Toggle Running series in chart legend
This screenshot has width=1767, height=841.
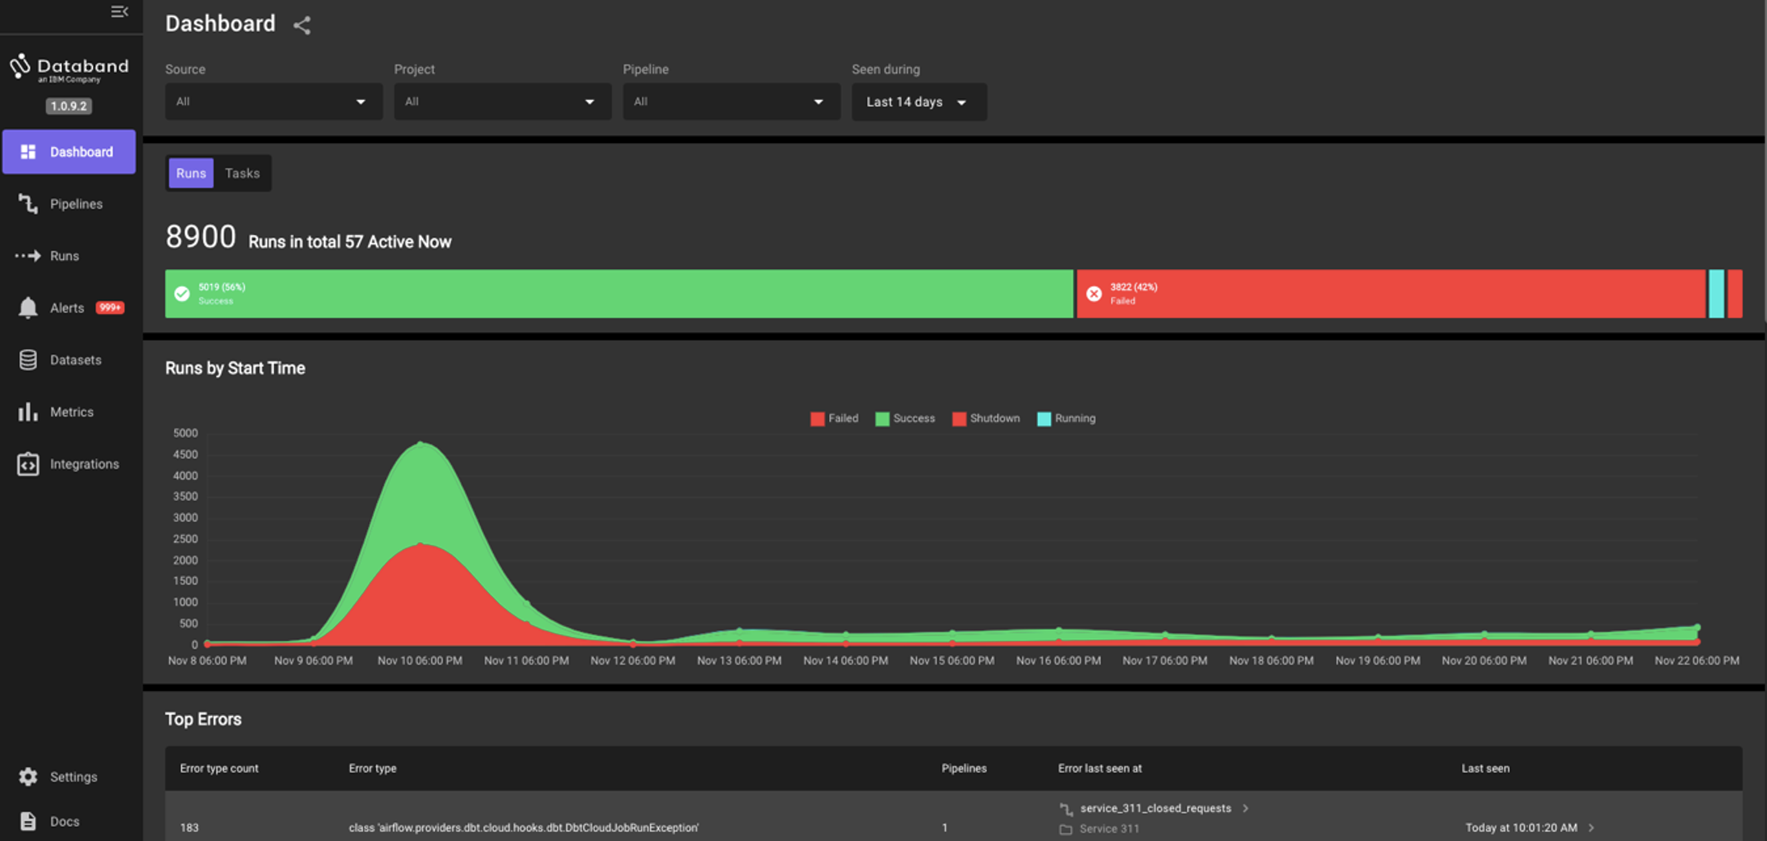click(x=1066, y=419)
